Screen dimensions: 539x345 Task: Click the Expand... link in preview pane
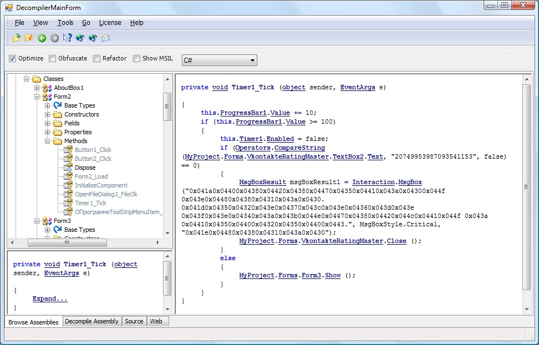click(x=50, y=298)
